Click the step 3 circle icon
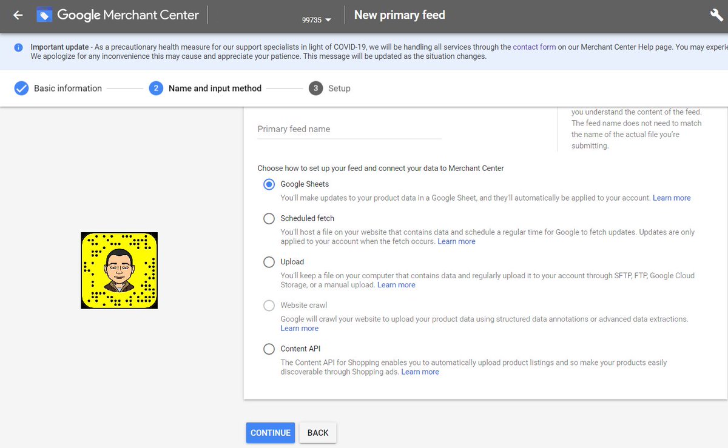The width and height of the screenshot is (728, 448). coord(315,89)
